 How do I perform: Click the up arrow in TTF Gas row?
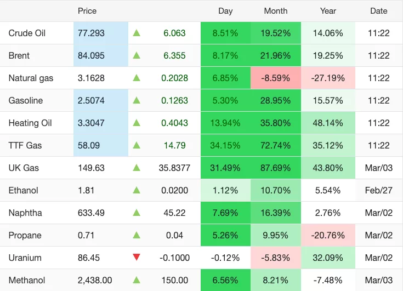click(x=137, y=146)
